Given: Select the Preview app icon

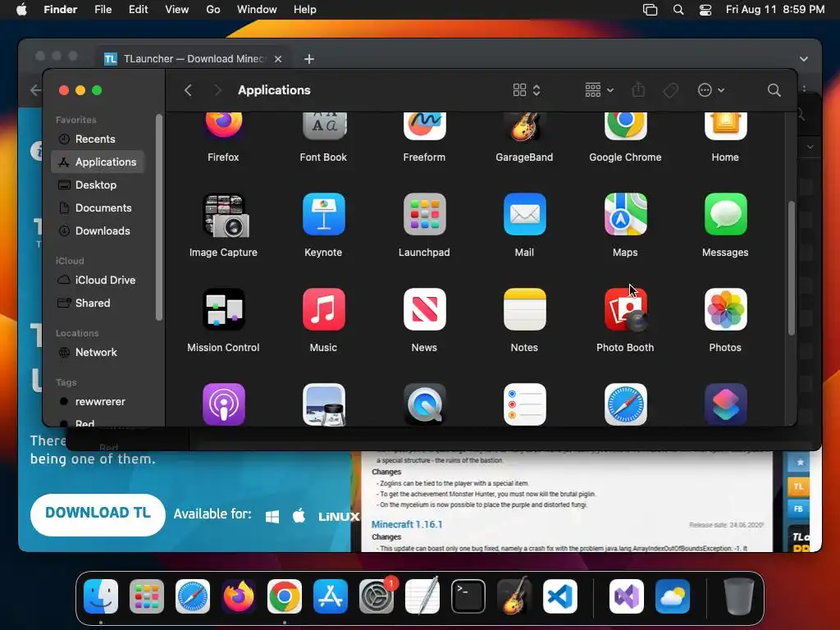Looking at the screenshot, I should 323,404.
